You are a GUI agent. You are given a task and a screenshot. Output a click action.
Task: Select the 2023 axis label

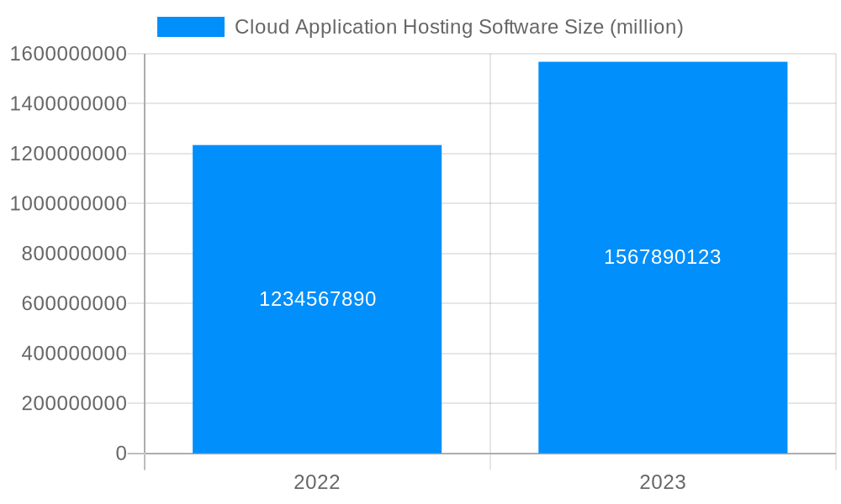coord(662,483)
